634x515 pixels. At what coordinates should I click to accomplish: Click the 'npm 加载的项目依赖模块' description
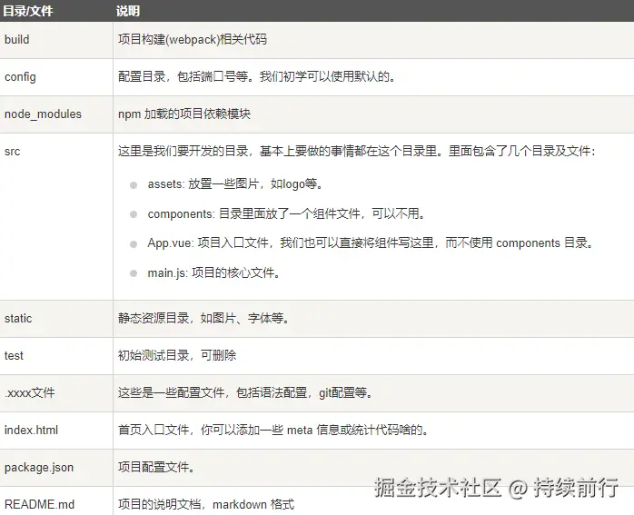[x=184, y=114]
